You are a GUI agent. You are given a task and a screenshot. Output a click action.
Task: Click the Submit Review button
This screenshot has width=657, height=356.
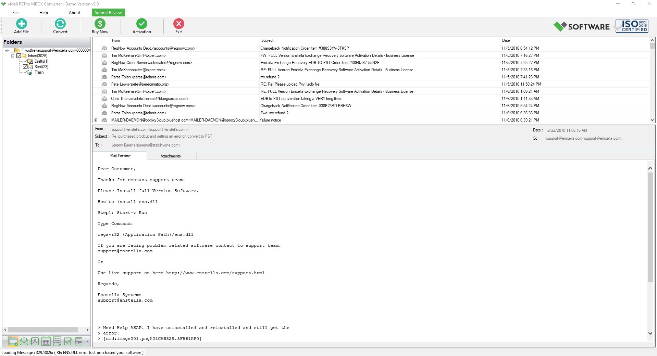coord(108,13)
